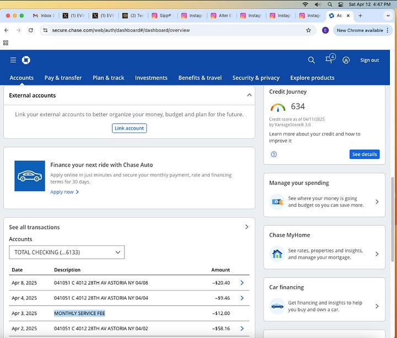Click New Chrome available update button
The image size is (397, 338).
coord(362,30)
